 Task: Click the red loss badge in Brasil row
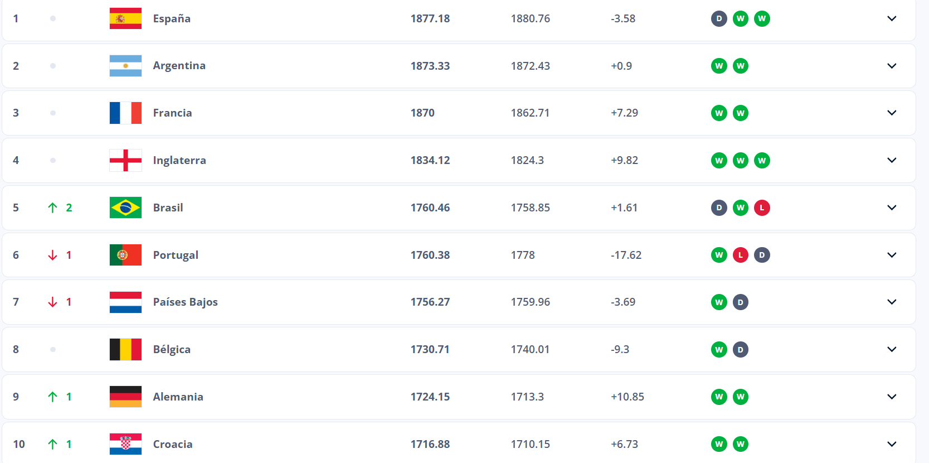(x=762, y=208)
